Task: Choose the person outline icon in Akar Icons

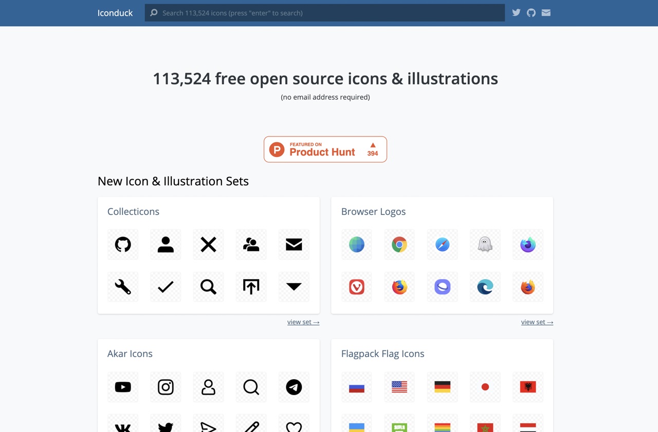Action: [208, 387]
